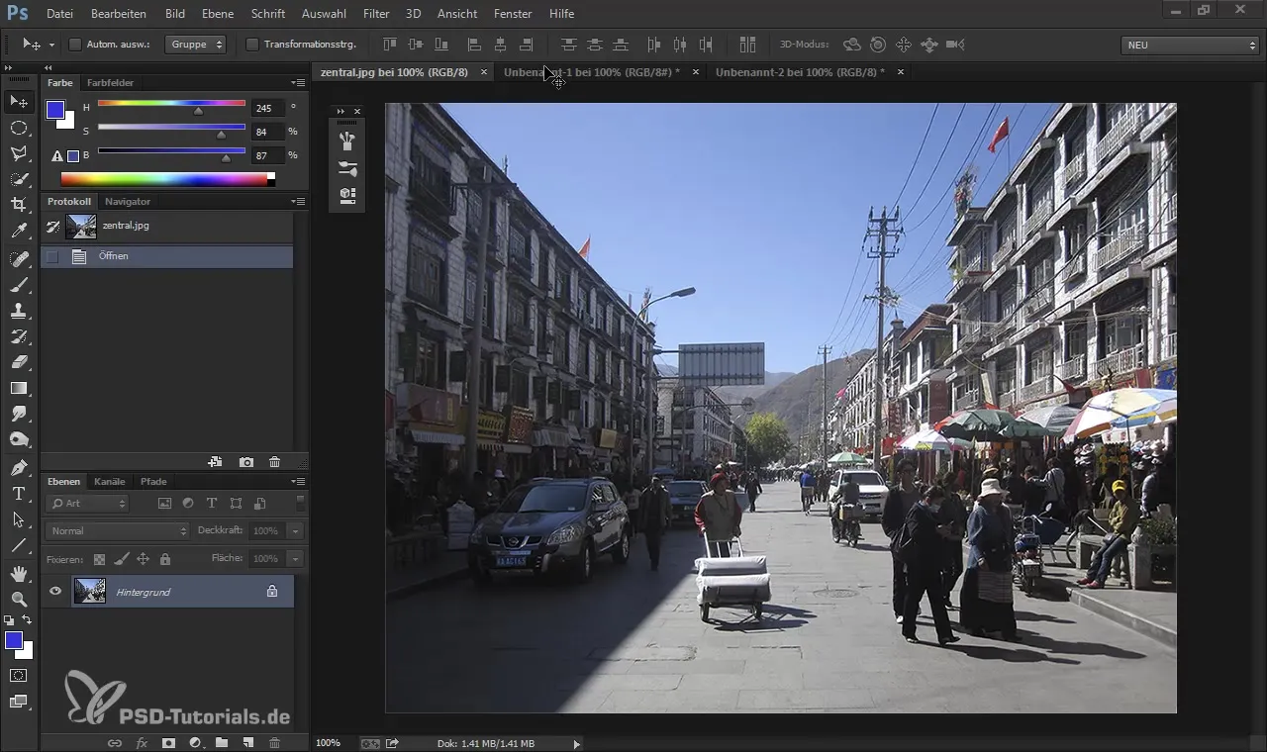Select the Zoom tool

point(19,600)
